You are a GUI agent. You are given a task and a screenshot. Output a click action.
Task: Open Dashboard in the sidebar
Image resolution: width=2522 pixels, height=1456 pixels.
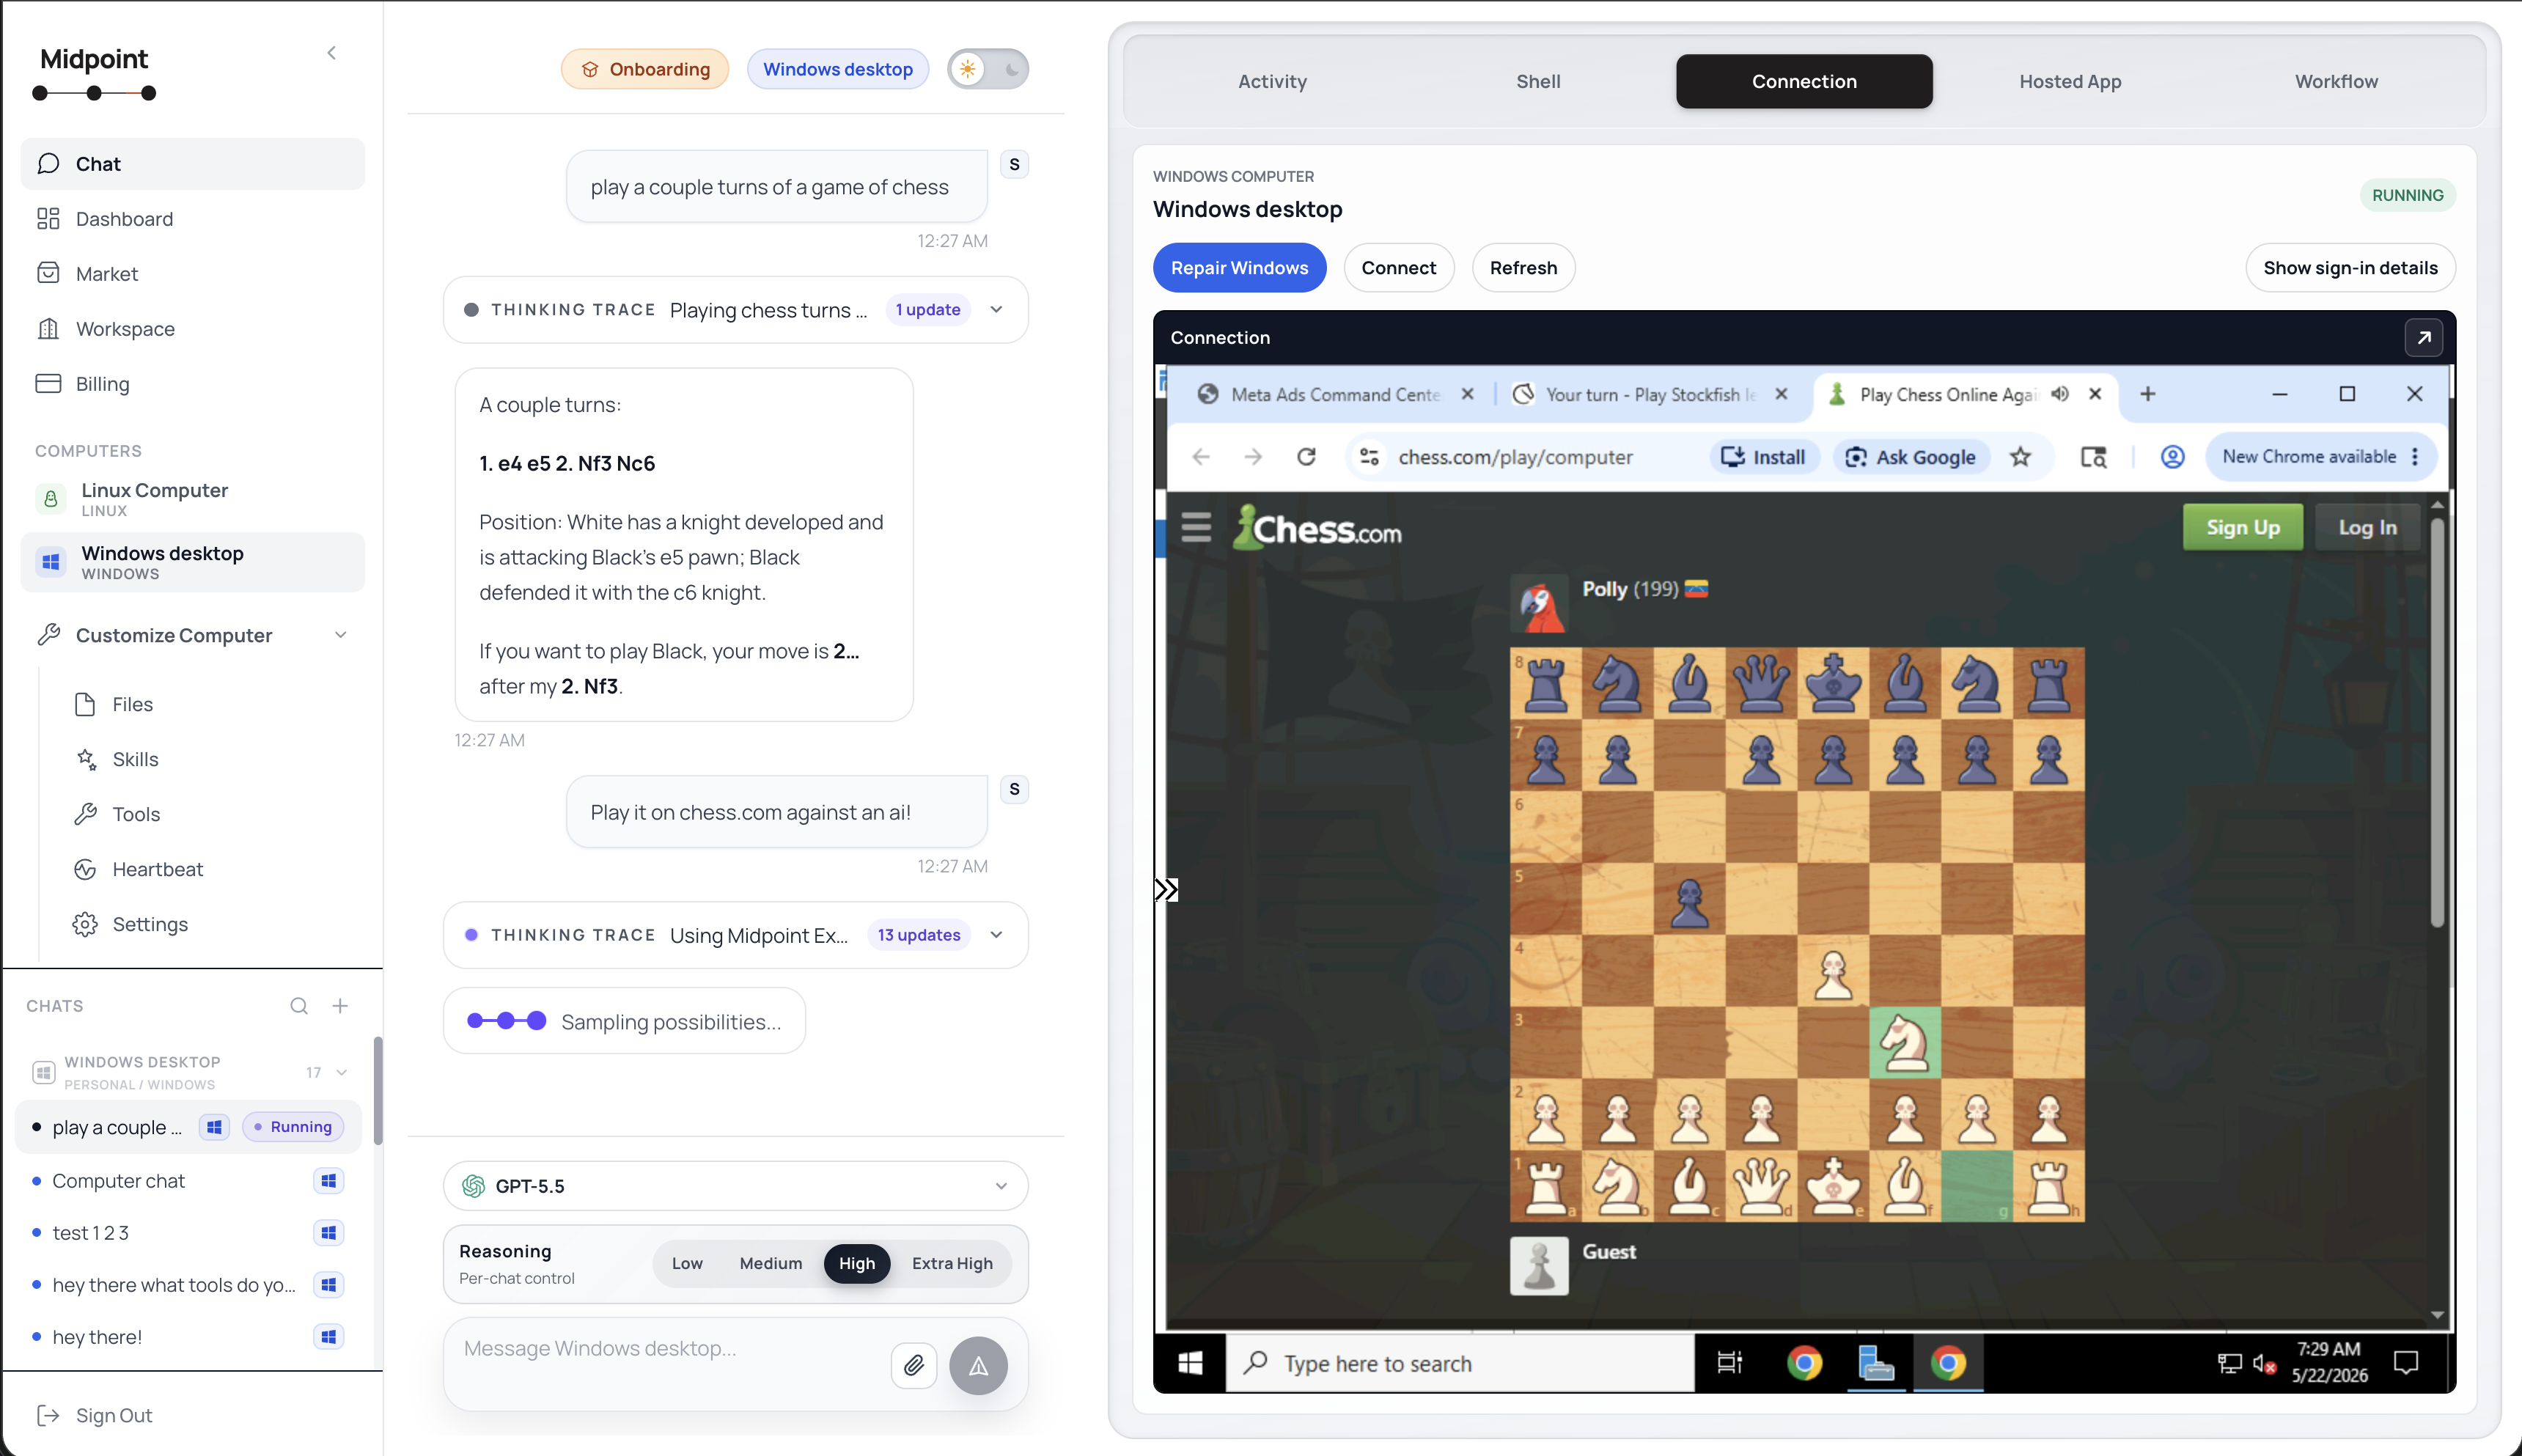[193, 219]
